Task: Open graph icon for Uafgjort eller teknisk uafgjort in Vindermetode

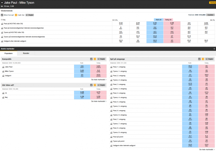Action: point(2,41)
